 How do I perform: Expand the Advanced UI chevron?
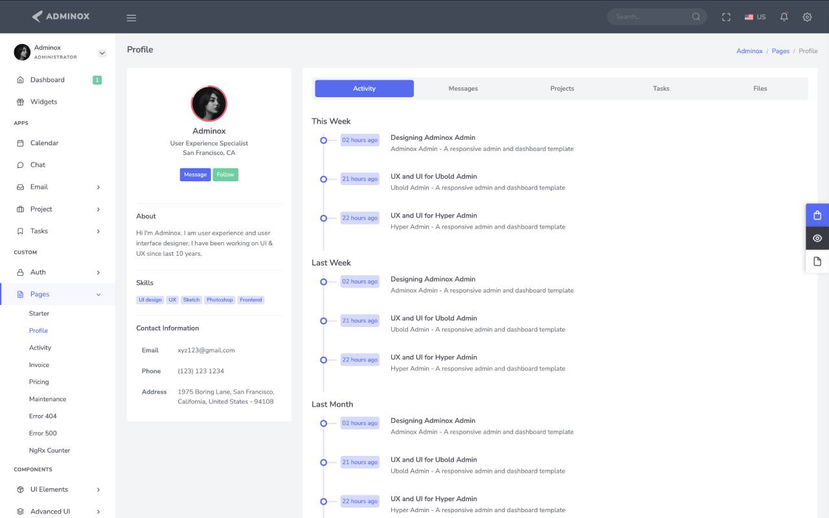(98, 512)
